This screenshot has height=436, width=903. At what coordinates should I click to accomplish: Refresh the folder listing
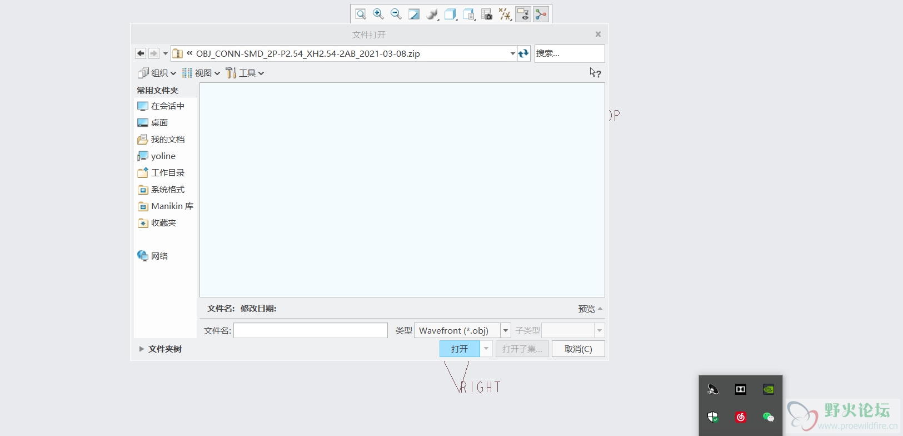523,53
